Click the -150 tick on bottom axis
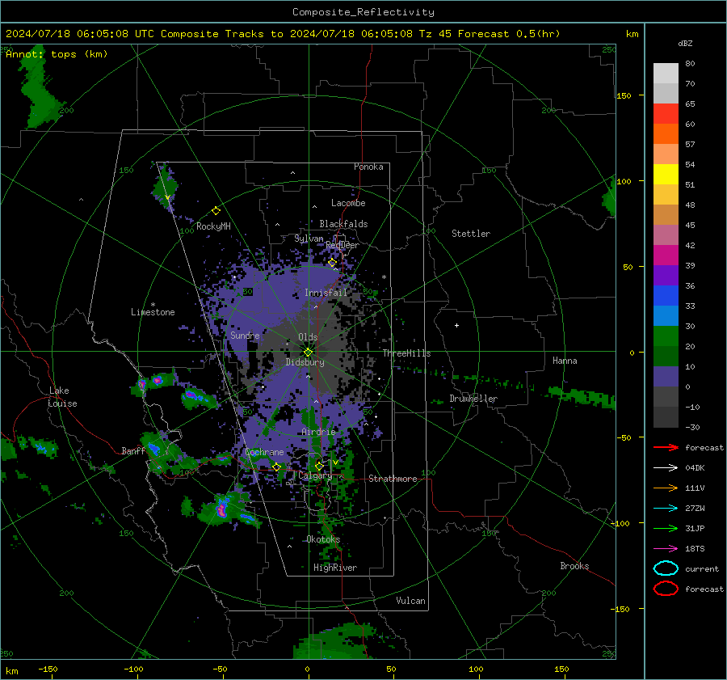 tap(48, 669)
